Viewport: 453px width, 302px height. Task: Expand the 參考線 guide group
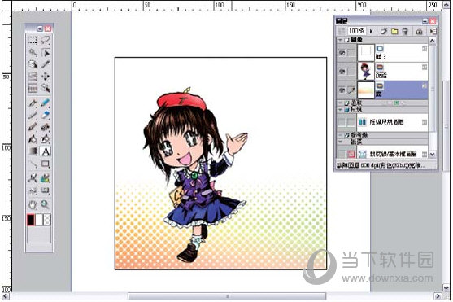(x=341, y=135)
